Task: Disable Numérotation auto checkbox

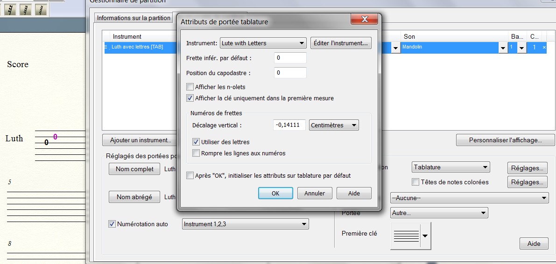Action: (x=112, y=224)
